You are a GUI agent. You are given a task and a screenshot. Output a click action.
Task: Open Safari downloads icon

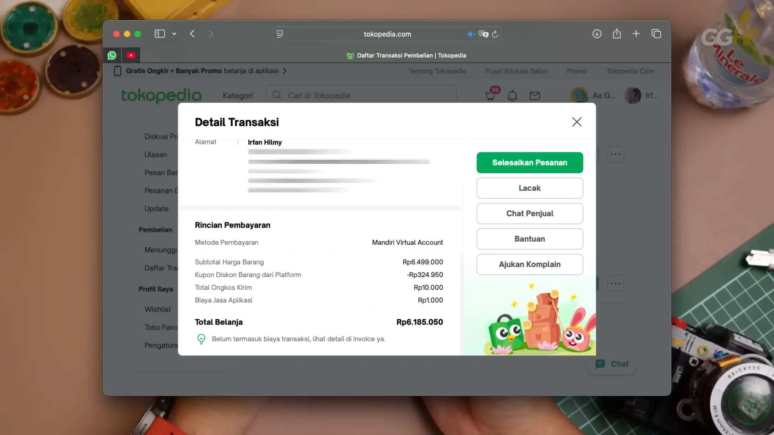597,34
